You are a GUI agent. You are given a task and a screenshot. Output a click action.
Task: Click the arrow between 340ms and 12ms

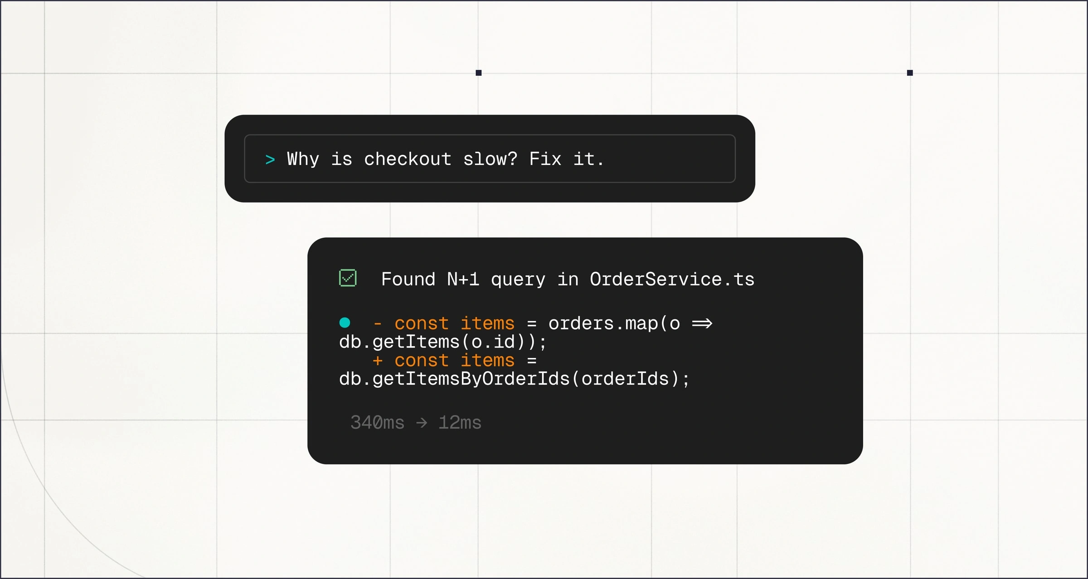pyautogui.click(x=422, y=423)
